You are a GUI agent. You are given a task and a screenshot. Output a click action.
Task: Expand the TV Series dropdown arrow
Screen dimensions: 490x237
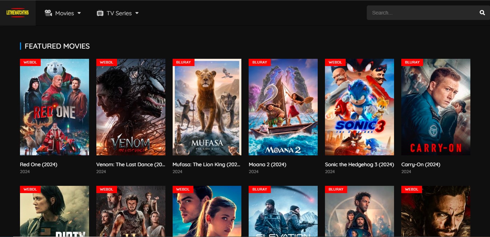(137, 13)
